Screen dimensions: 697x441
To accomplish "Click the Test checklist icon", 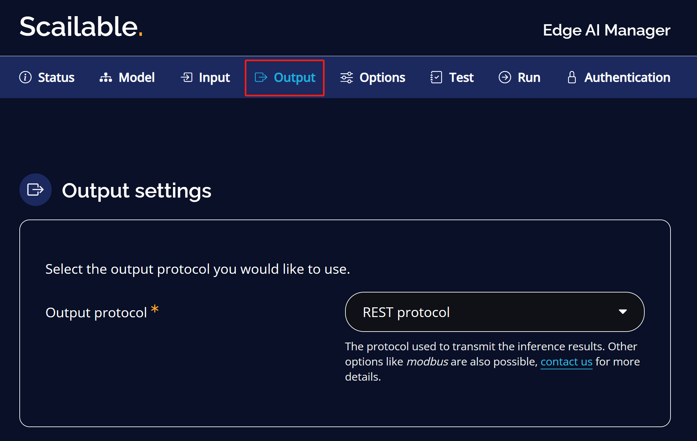I will coord(436,77).
